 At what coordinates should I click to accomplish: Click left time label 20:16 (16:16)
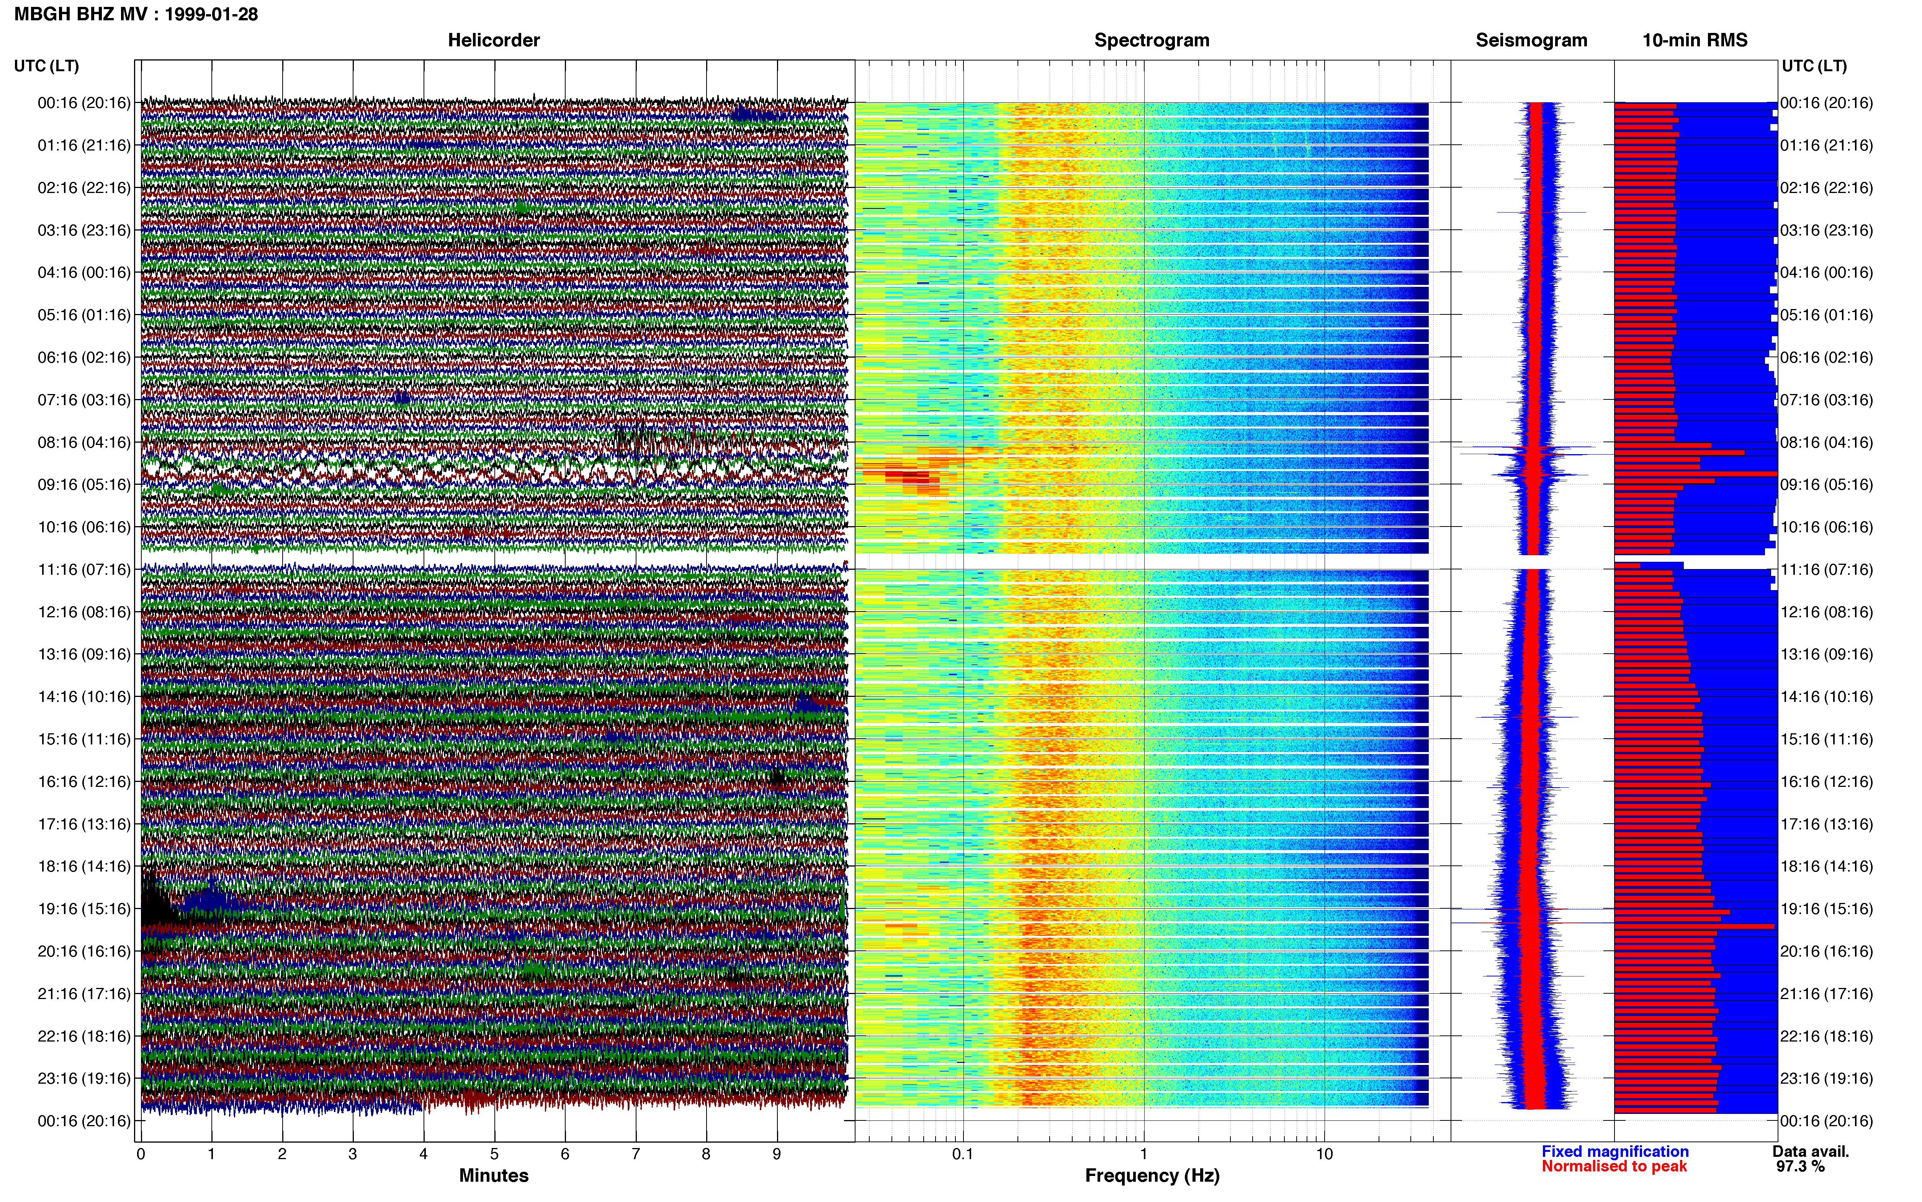point(84,952)
